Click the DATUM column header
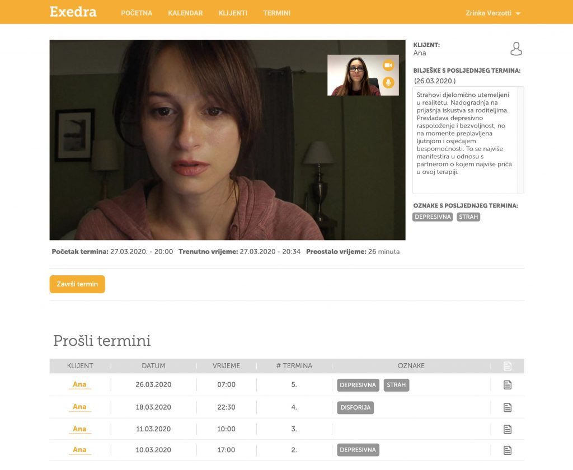The image size is (573, 470). click(153, 366)
